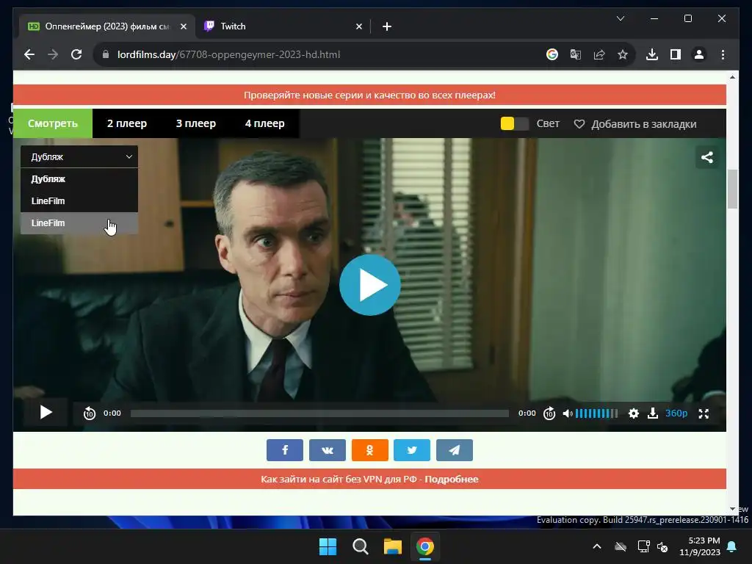Select the Смотреть player tab
The width and height of the screenshot is (752, 564).
[53, 123]
